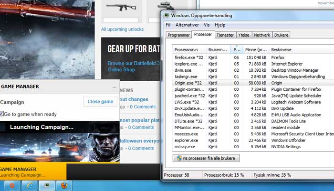Open the Halloween everyone news headline
This screenshot has width=334, height=191.
click(x=140, y=141)
